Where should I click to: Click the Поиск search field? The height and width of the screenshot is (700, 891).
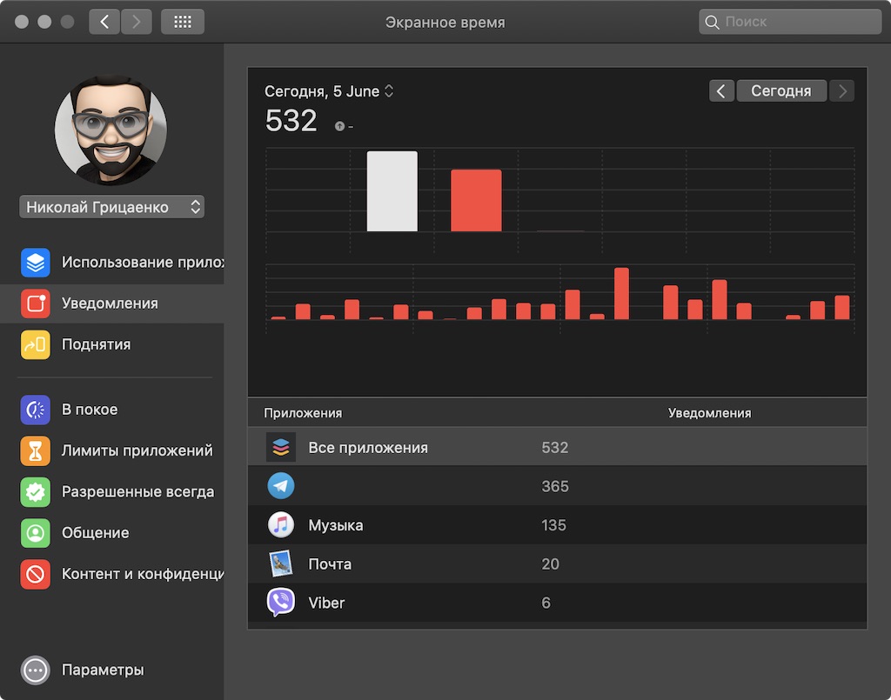790,22
